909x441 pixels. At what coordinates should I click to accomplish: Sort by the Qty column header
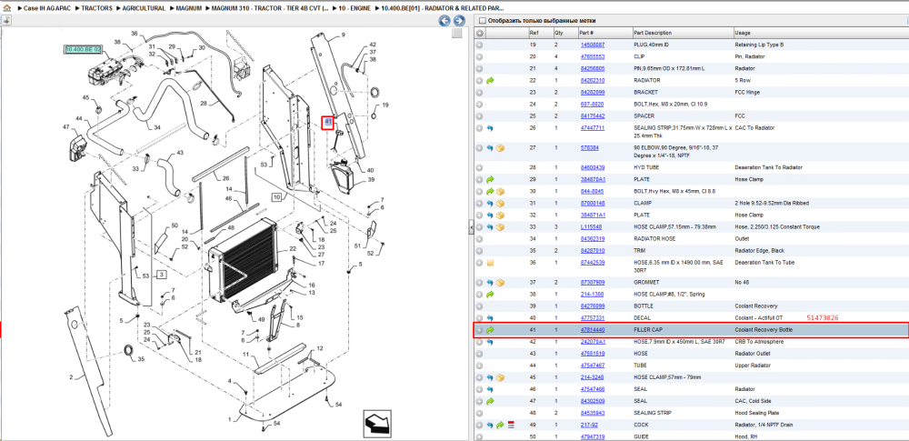coord(559,33)
